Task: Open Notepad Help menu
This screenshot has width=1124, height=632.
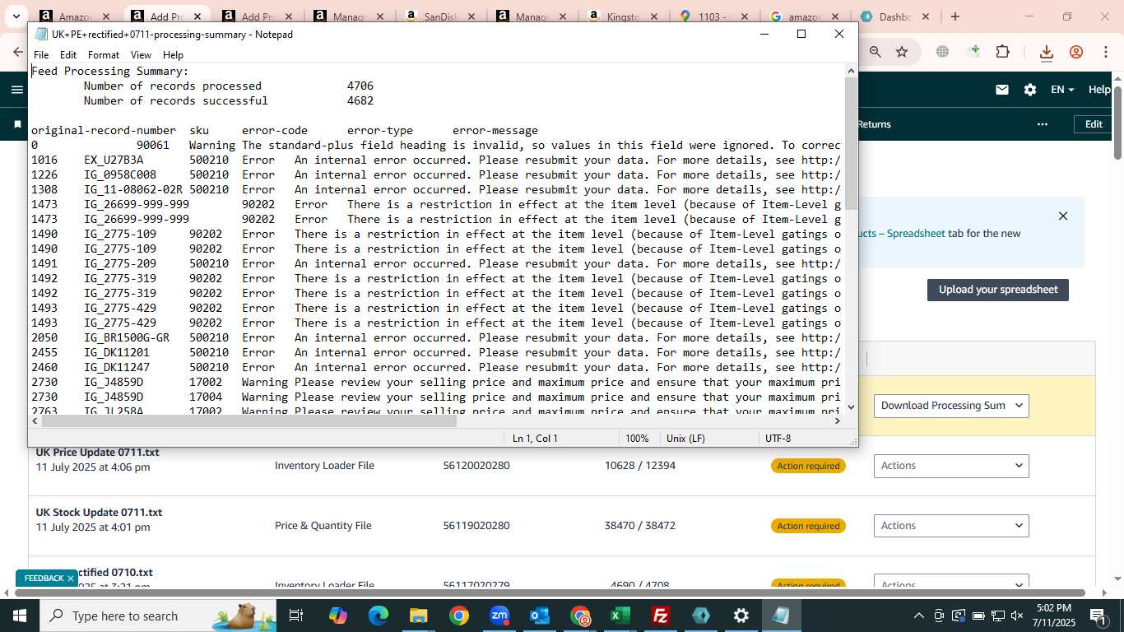Action: click(x=173, y=55)
